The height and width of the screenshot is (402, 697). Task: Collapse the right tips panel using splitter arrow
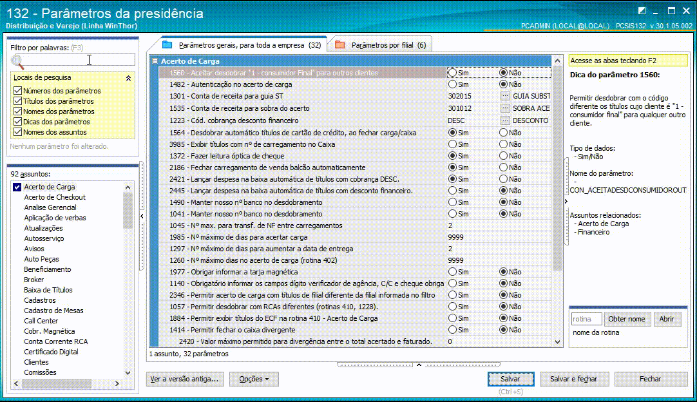pos(566,202)
